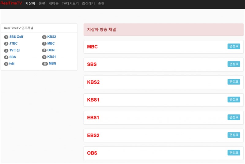Viewport: 245px width, 164px height.
Task: Open SBS Golf in popular channels
Action: tap(16, 37)
